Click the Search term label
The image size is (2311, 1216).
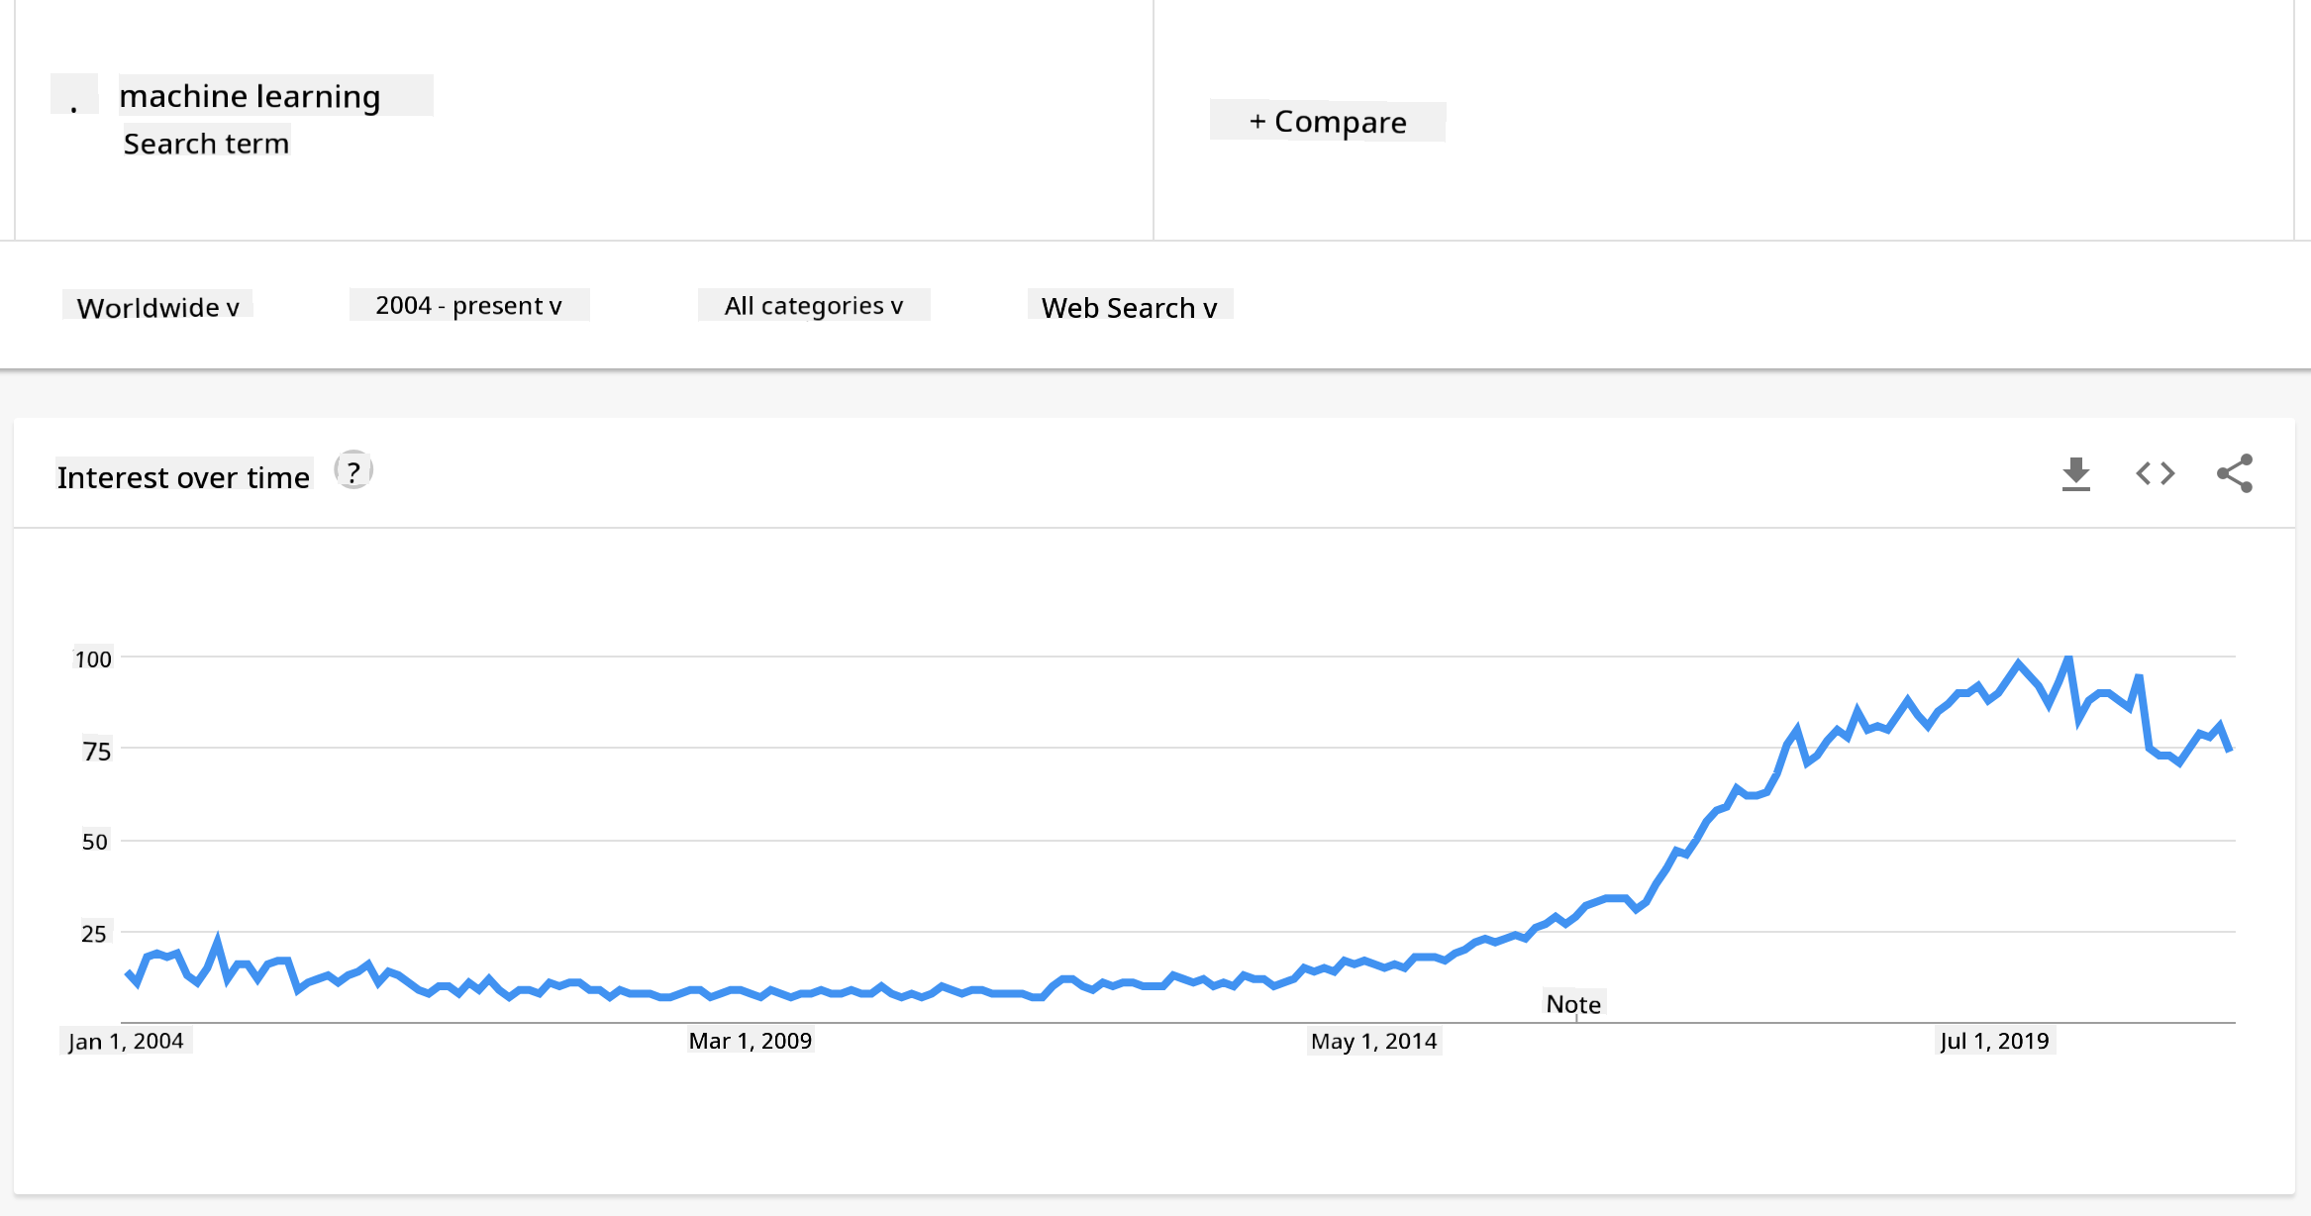[x=206, y=144]
